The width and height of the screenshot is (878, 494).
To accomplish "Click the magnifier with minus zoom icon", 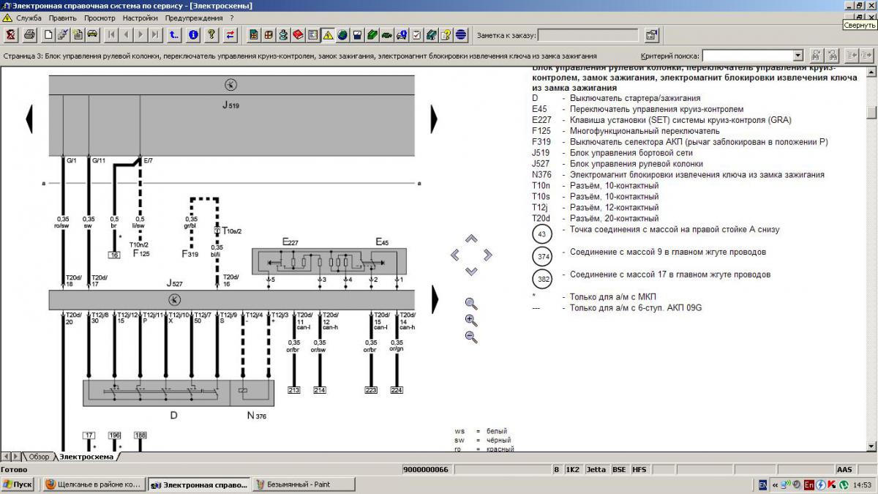I will [x=471, y=337].
